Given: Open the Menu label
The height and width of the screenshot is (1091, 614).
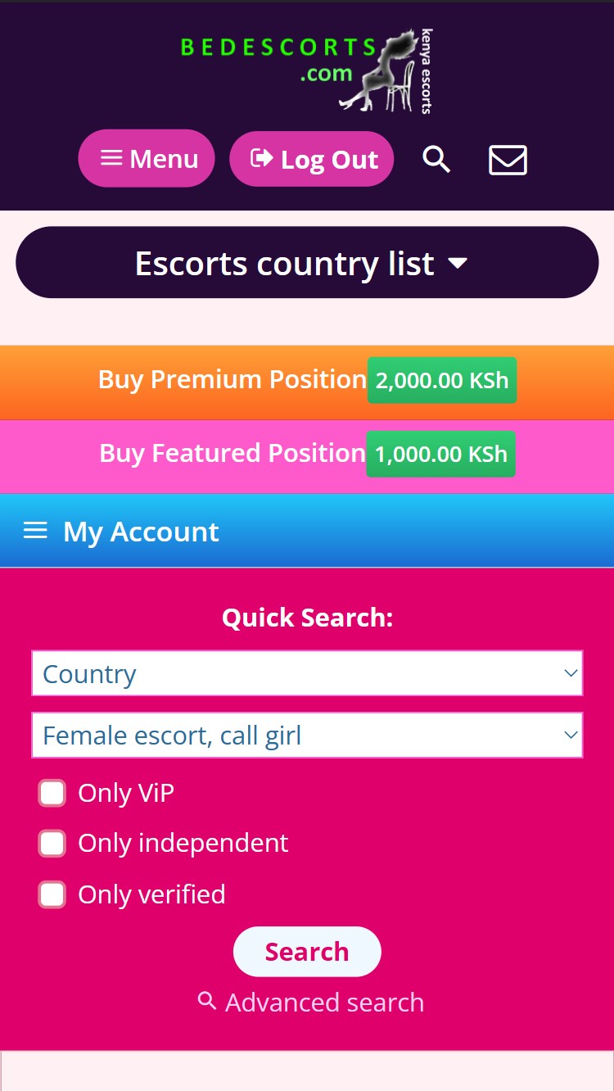Looking at the screenshot, I should [164, 159].
